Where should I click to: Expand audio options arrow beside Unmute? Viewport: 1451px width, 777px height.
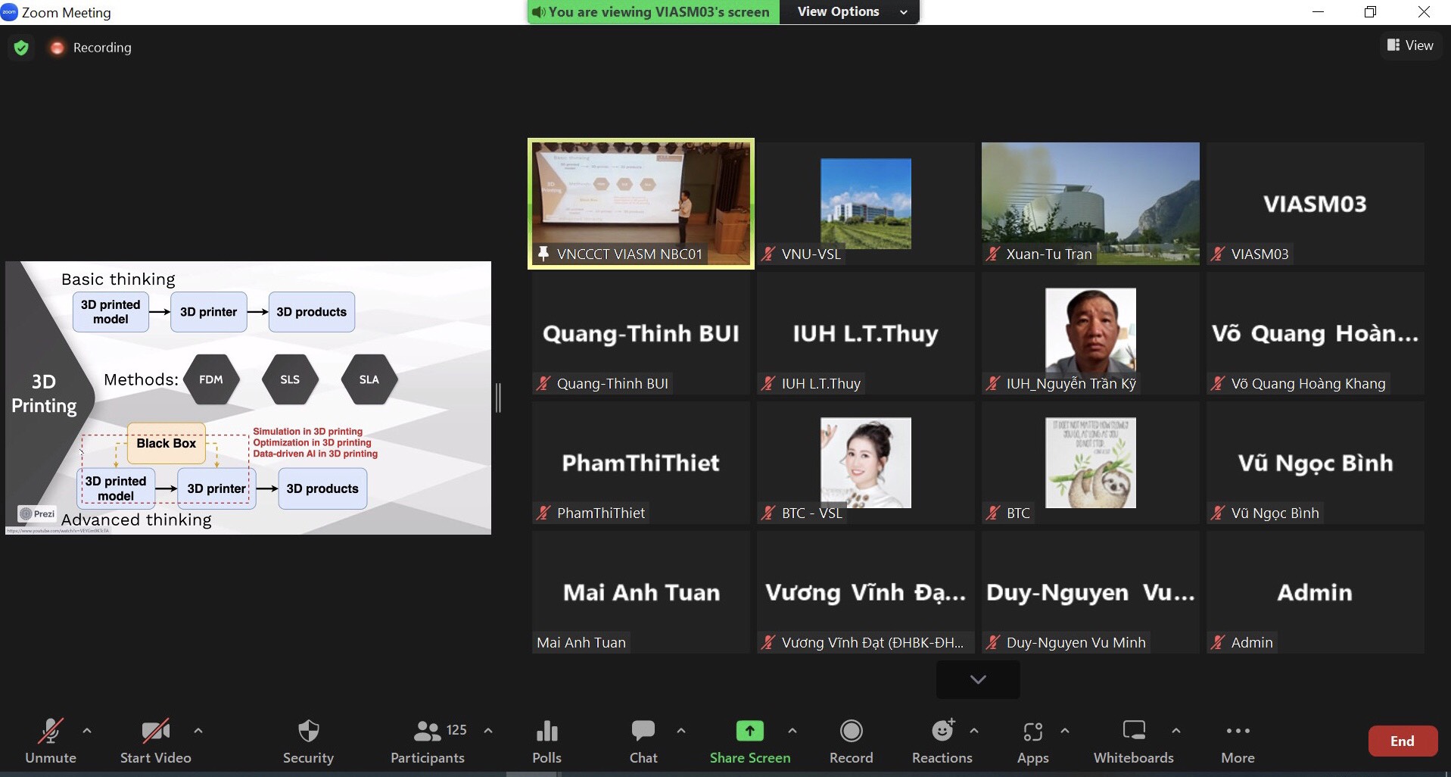(87, 731)
